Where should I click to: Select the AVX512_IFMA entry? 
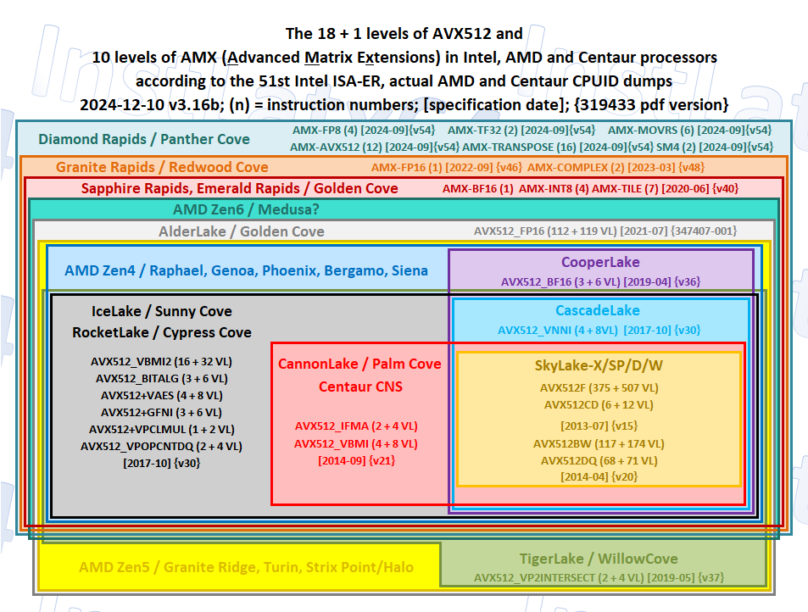[356, 426]
